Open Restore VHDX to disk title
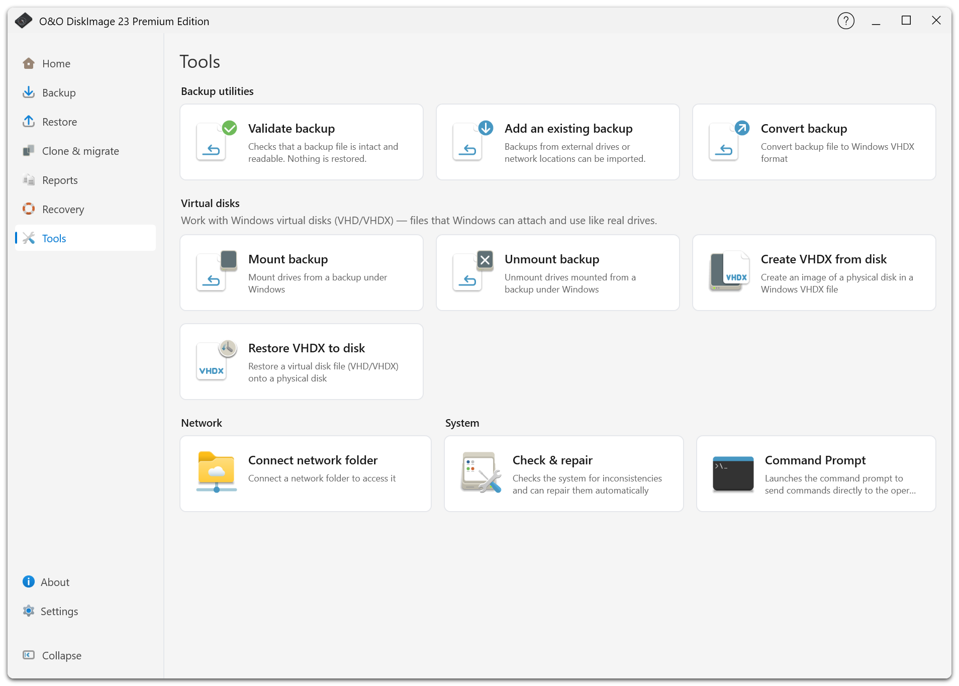 [307, 348]
